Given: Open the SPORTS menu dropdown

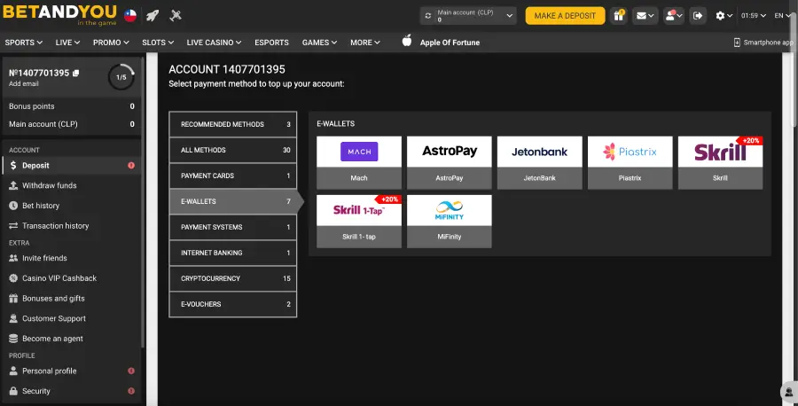Looking at the screenshot, I should coord(23,43).
